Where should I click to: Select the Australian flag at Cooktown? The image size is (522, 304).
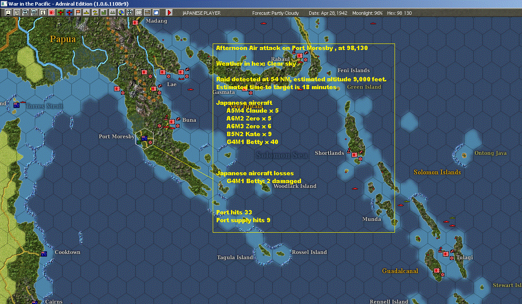44,254
